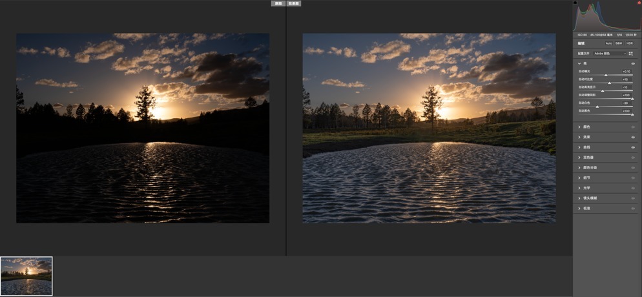Click the eye icon for 镜头模糊 panel

tap(633, 198)
